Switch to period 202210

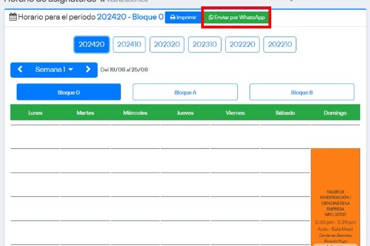(280, 44)
